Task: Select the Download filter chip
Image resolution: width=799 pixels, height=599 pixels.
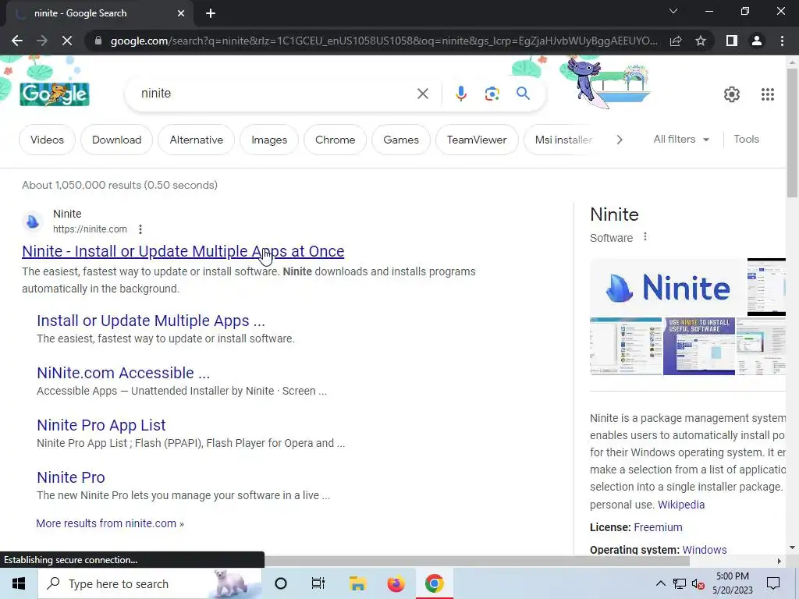Action: tap(117, 140)
